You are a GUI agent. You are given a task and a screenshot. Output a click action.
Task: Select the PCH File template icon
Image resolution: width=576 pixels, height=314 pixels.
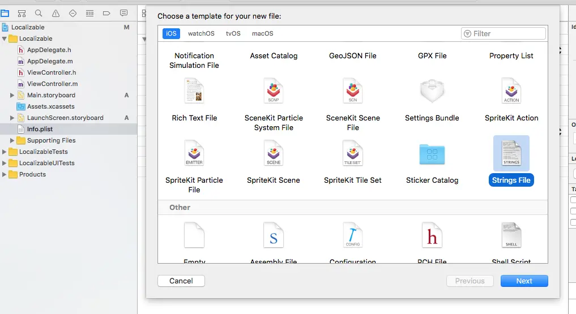coord(432,235)
